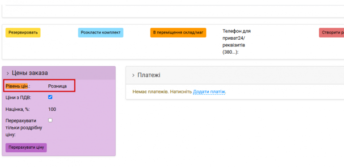The height and width of the screenshot is (167, 344).
Task: Enable Перерахувати тільки роздрібну ціну checkbox
Action: (x=50, y=120)
